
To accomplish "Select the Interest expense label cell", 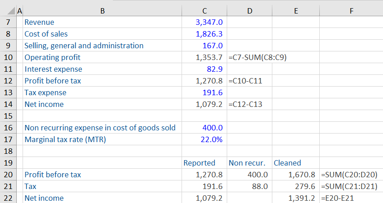I will tap(102, 69).
